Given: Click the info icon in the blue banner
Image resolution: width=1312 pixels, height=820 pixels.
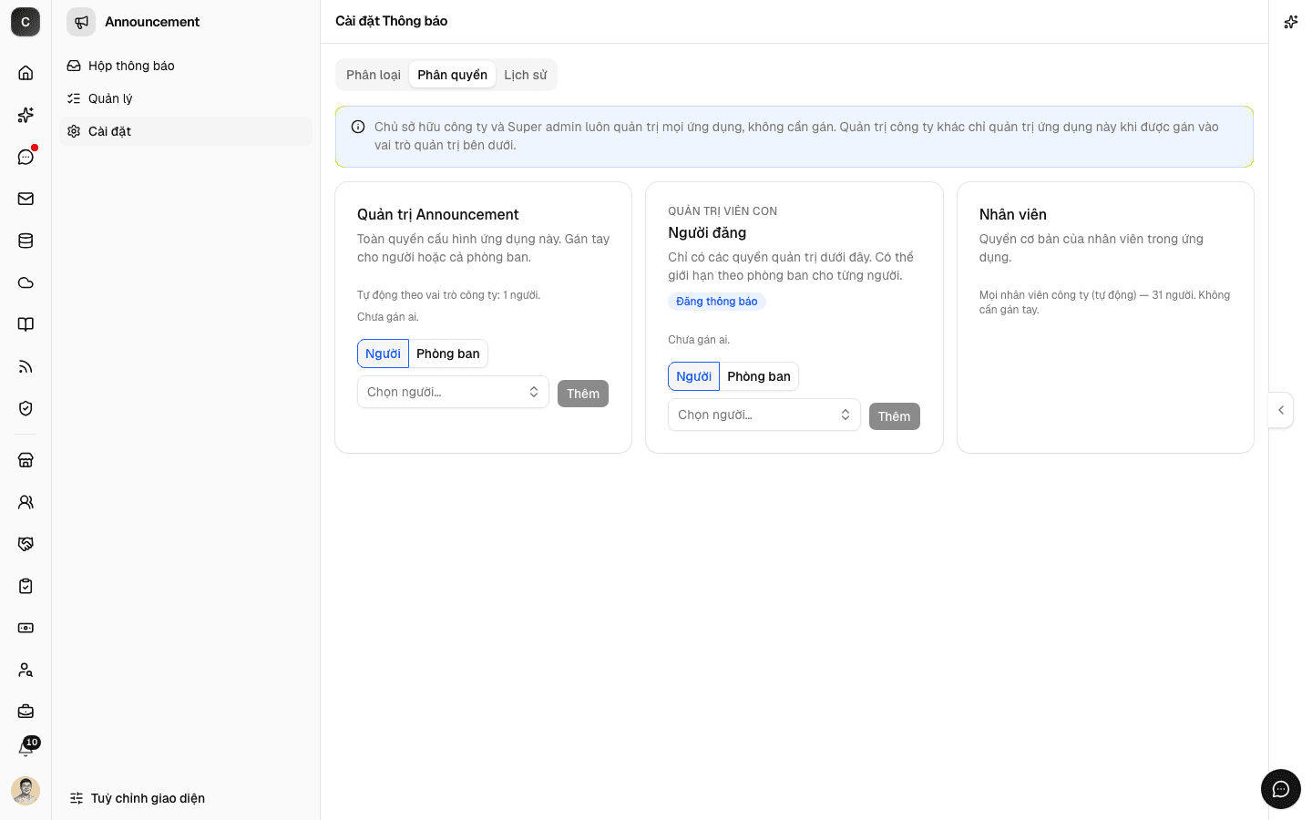Looking at the screenshot, I should [358, 127].
